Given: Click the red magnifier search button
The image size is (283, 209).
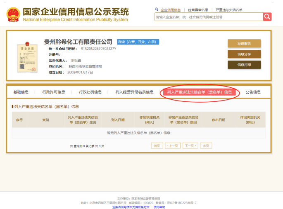Looking at the screenshot, I should coord(267,16).
